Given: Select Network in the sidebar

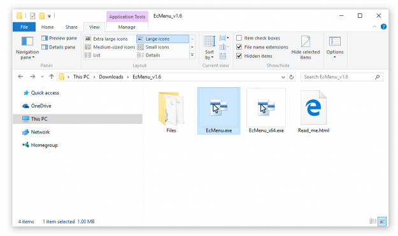Looking at the screenshot, I should pyautogui.click(x=36, y=132).
